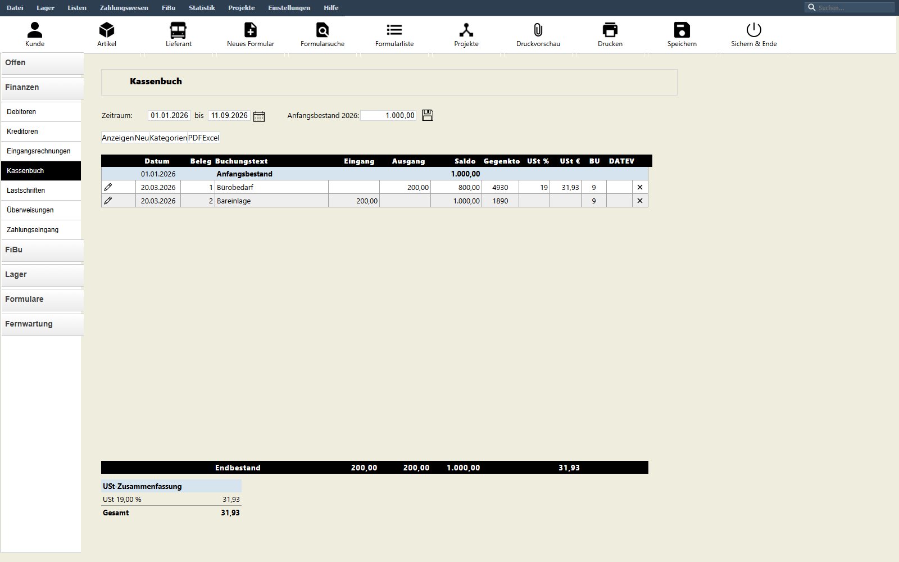Expand the Formulare sidebar section
Image resolution: width=899 pixels, height=562 pixels.
[42, 300]
